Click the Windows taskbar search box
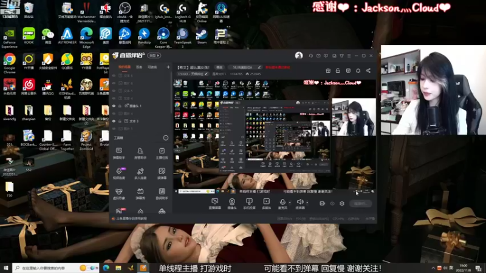The height and width of the screenshot is (273, 486). click(55, 268)
